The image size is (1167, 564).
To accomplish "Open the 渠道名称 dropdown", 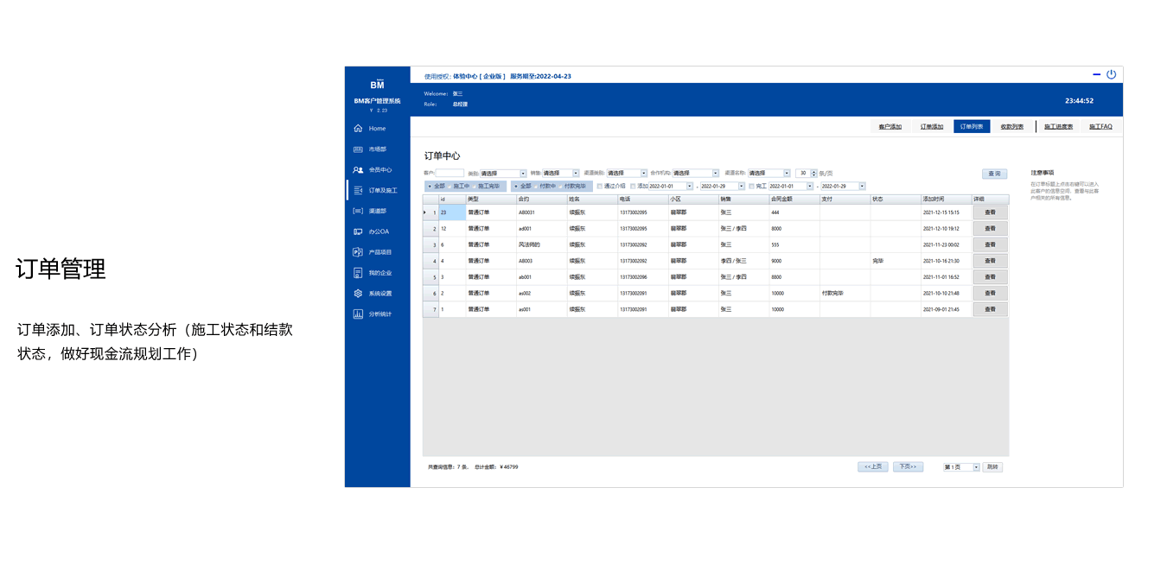I will tap(768, 173).
